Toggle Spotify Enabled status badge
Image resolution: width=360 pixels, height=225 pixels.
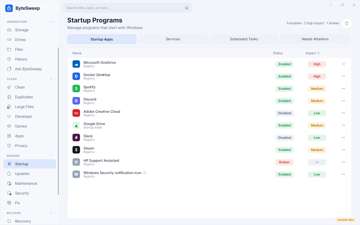(284, 89)
